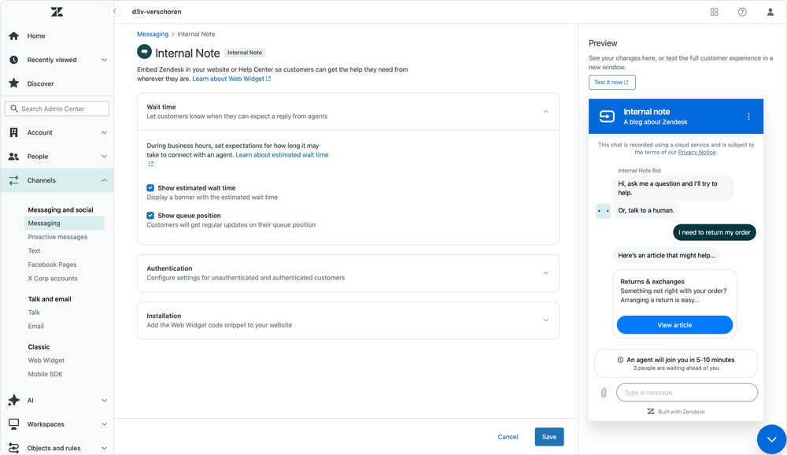Select Proactive messages in the sidebar
787x455 pixels.
57,236
